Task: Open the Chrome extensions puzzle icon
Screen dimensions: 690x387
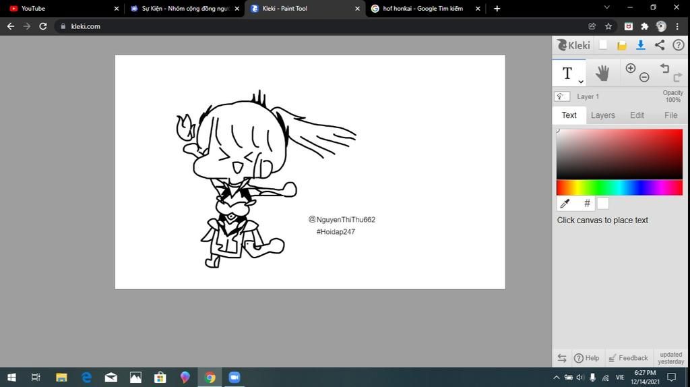Action: point(645,26)
